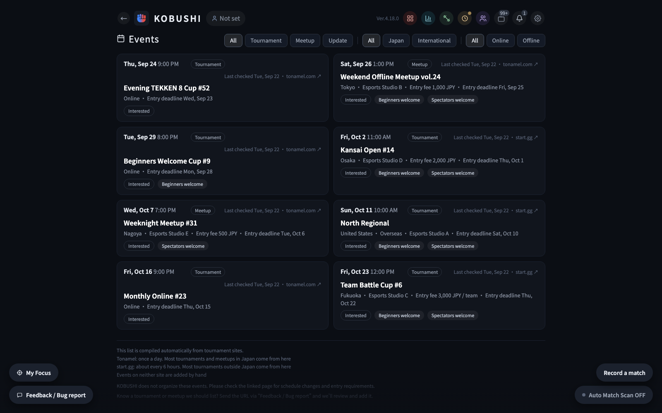Open the green dumbbell training icon
The width and height of the screenshot is (662, 413).
click(x=446, y=18)
